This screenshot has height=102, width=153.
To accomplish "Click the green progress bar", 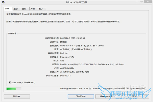I will pyautogui.click(x=14, y=89).
